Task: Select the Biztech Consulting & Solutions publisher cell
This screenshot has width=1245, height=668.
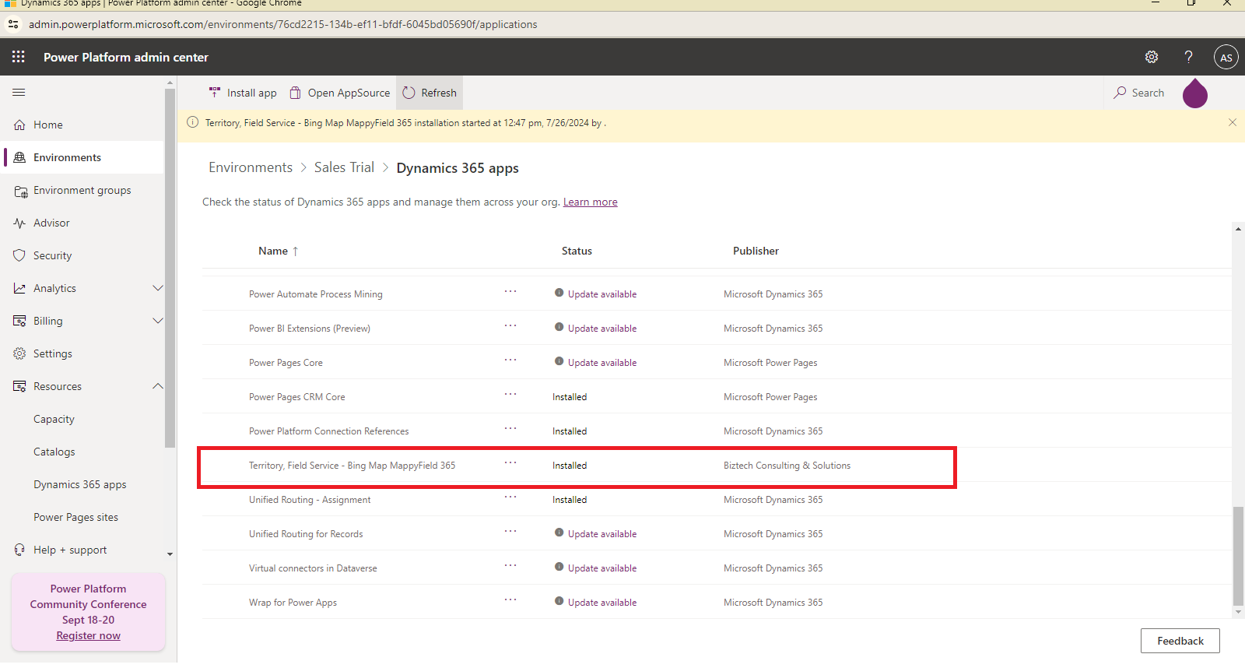Action: point(787,466)
